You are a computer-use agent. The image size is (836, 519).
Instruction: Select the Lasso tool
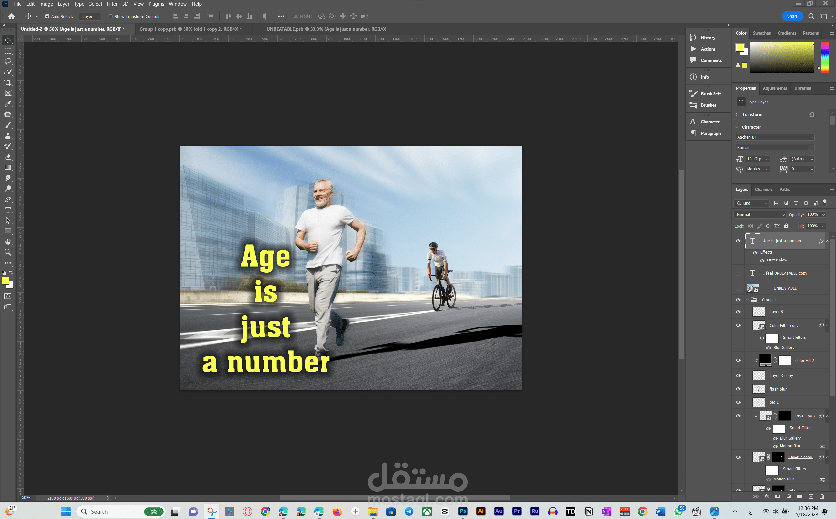8,61
